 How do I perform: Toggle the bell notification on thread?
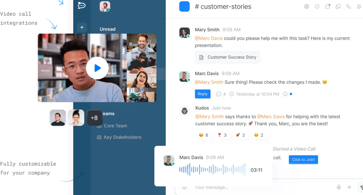[285, 94]
